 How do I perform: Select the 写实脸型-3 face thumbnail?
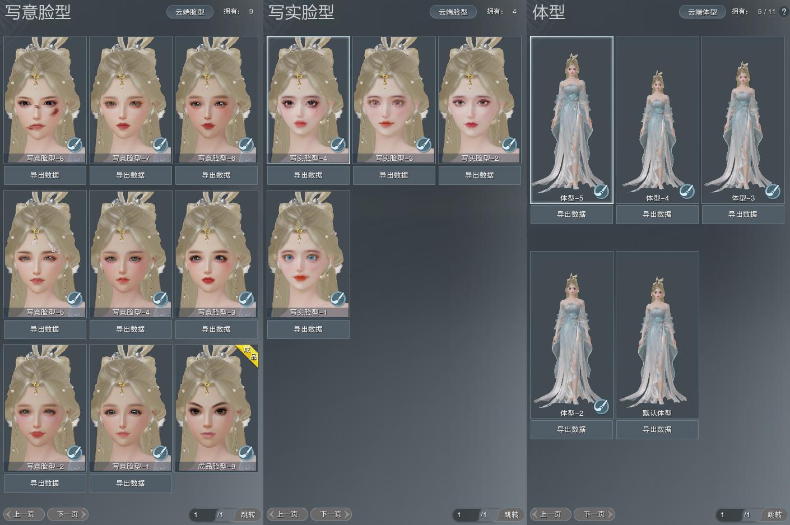pyautogui.click(x=394, y=100)
